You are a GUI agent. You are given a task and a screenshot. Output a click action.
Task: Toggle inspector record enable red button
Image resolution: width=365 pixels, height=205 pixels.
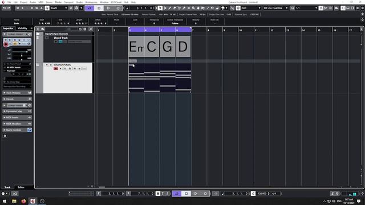[x=6, y=44]
